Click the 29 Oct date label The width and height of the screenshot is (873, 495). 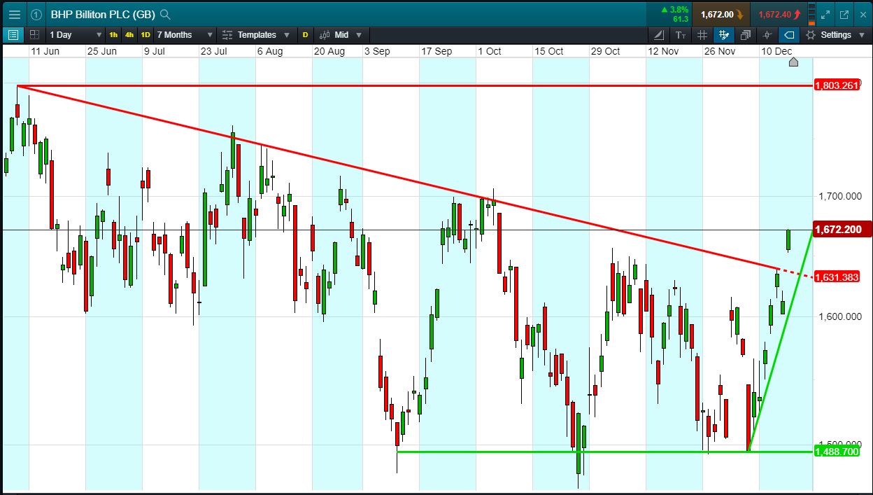point(606,51)
